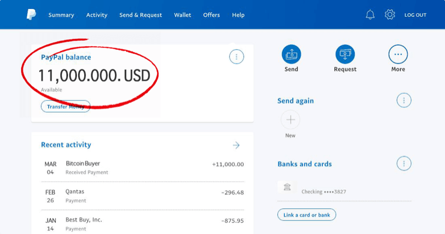
Task: Click the LOG OUT link
Action: tap(415, 15)
